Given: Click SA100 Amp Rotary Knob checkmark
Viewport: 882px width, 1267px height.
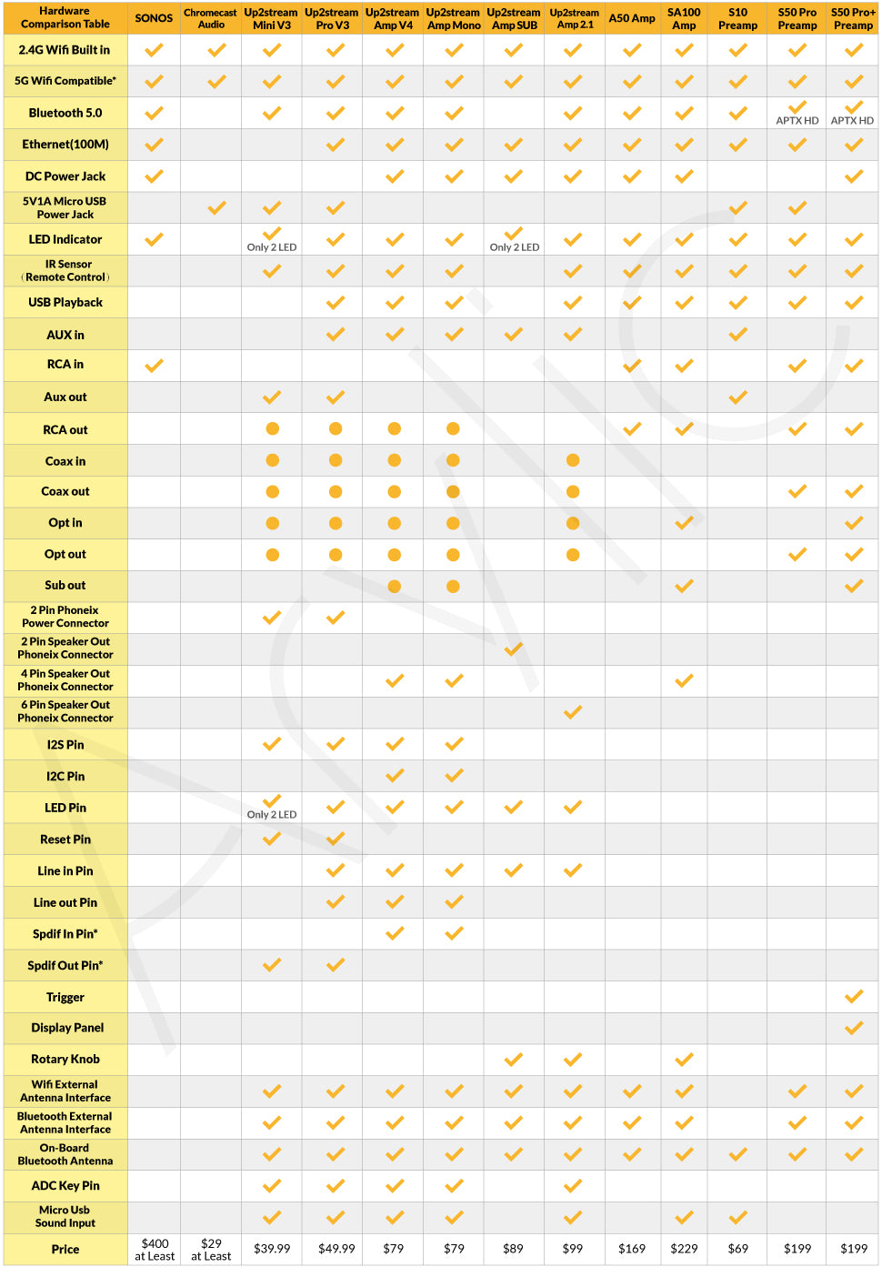Looking at the screenshot, I should click(x=685, y=1060).
